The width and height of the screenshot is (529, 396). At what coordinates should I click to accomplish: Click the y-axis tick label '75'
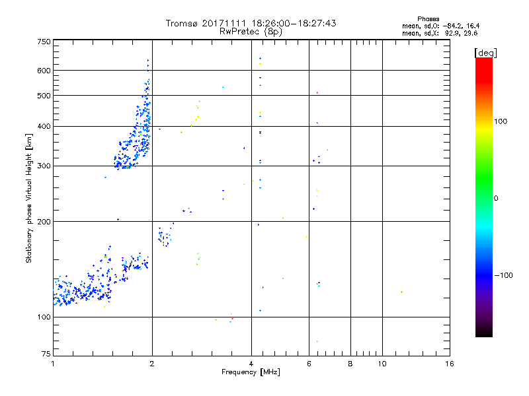tap(46, 354)
